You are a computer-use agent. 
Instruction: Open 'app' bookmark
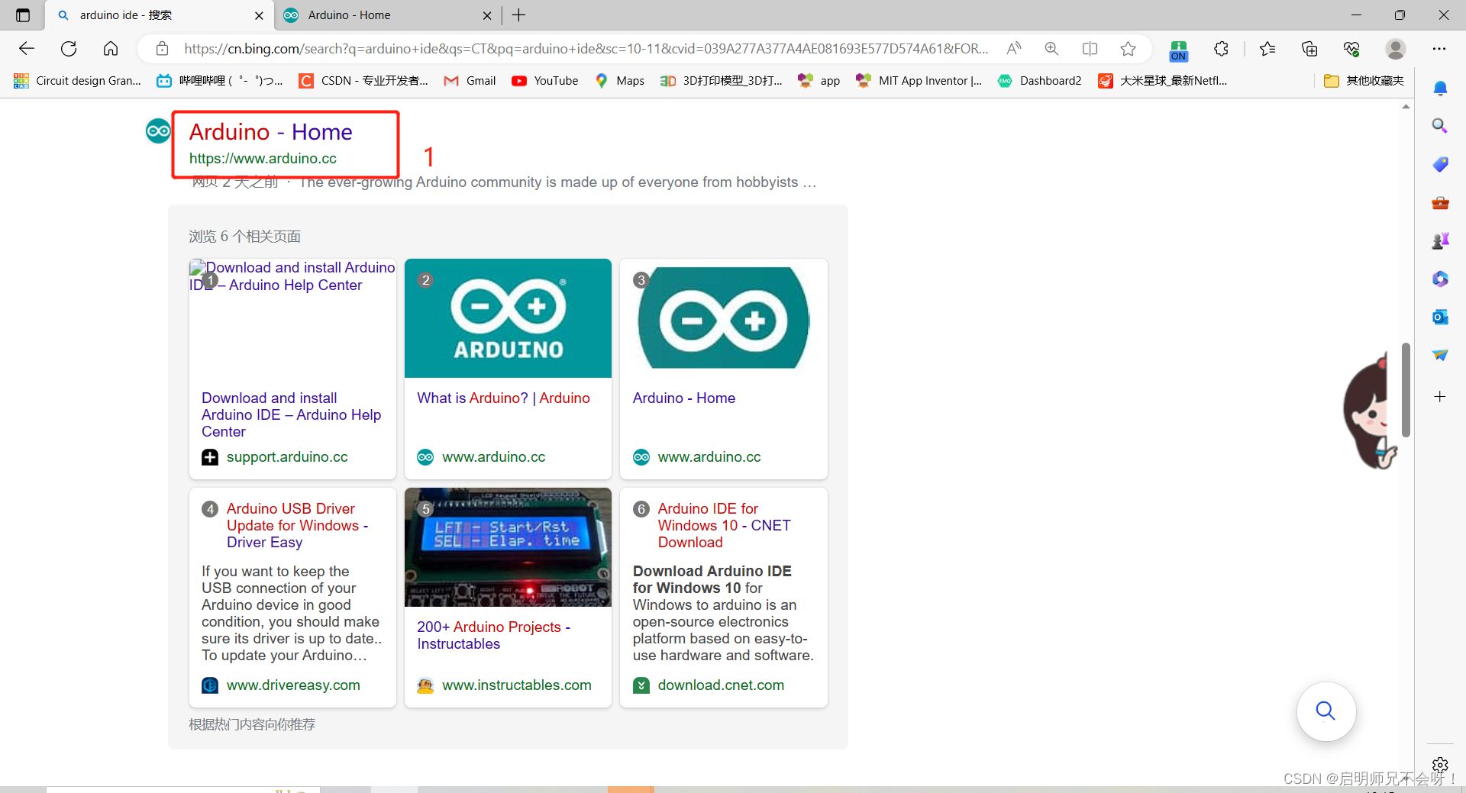[x=819, y=81]
